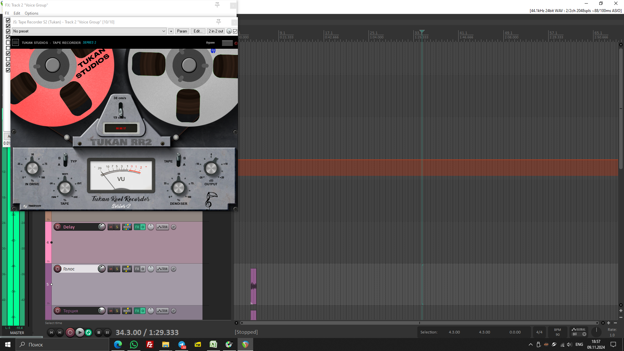Open the FX chain of Голос track
Screen dimensions: 624x351
137,269
